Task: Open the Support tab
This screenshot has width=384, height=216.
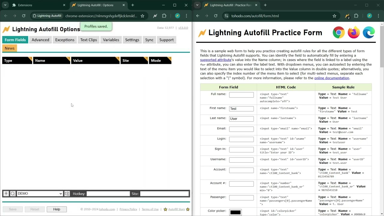Action: (166, 40)
